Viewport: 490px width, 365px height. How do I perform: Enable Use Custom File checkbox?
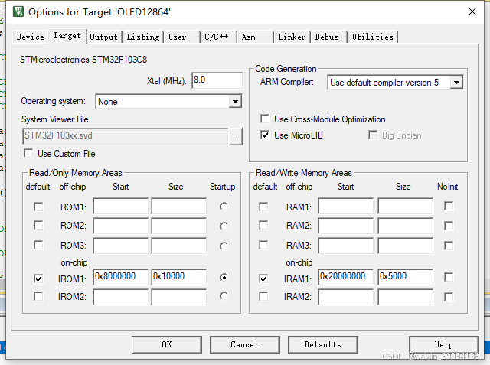(x=28, y=153)
